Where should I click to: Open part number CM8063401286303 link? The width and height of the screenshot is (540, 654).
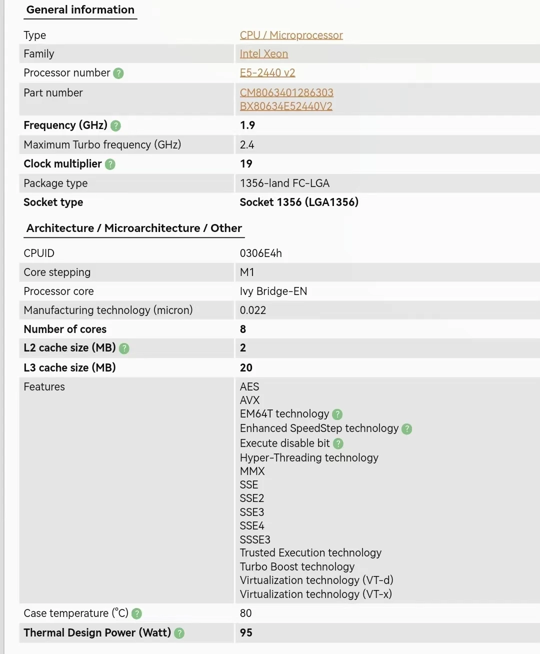point(286,92)
